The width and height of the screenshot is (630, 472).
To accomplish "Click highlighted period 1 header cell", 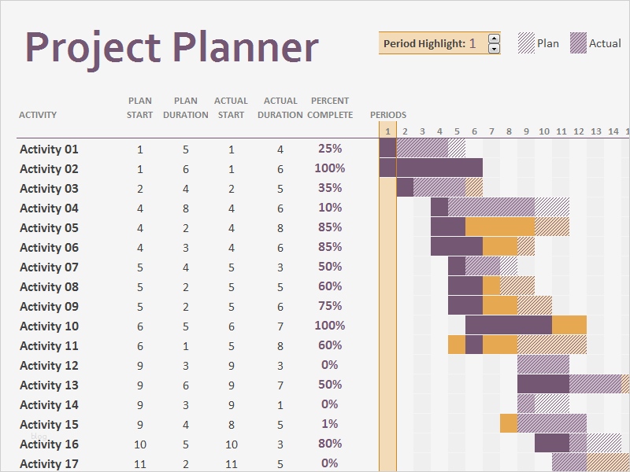I will point(387,131).
